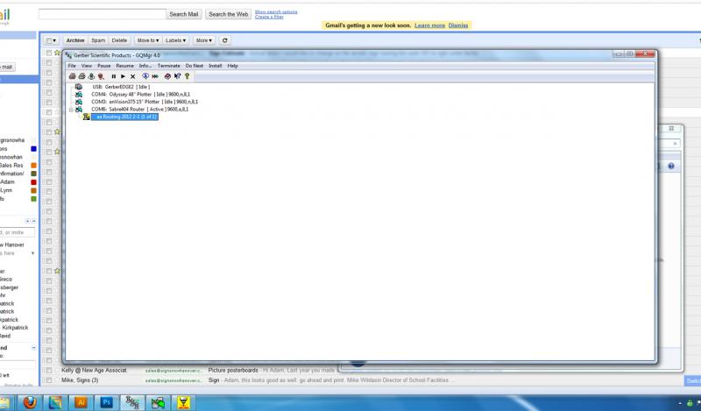The height and width of the screenshot is (411, 701).
Task: Click the Pause menu item
Action: tap(103, 66)
